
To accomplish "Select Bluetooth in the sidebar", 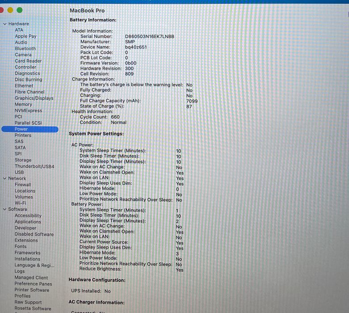I will click(25, 49).
